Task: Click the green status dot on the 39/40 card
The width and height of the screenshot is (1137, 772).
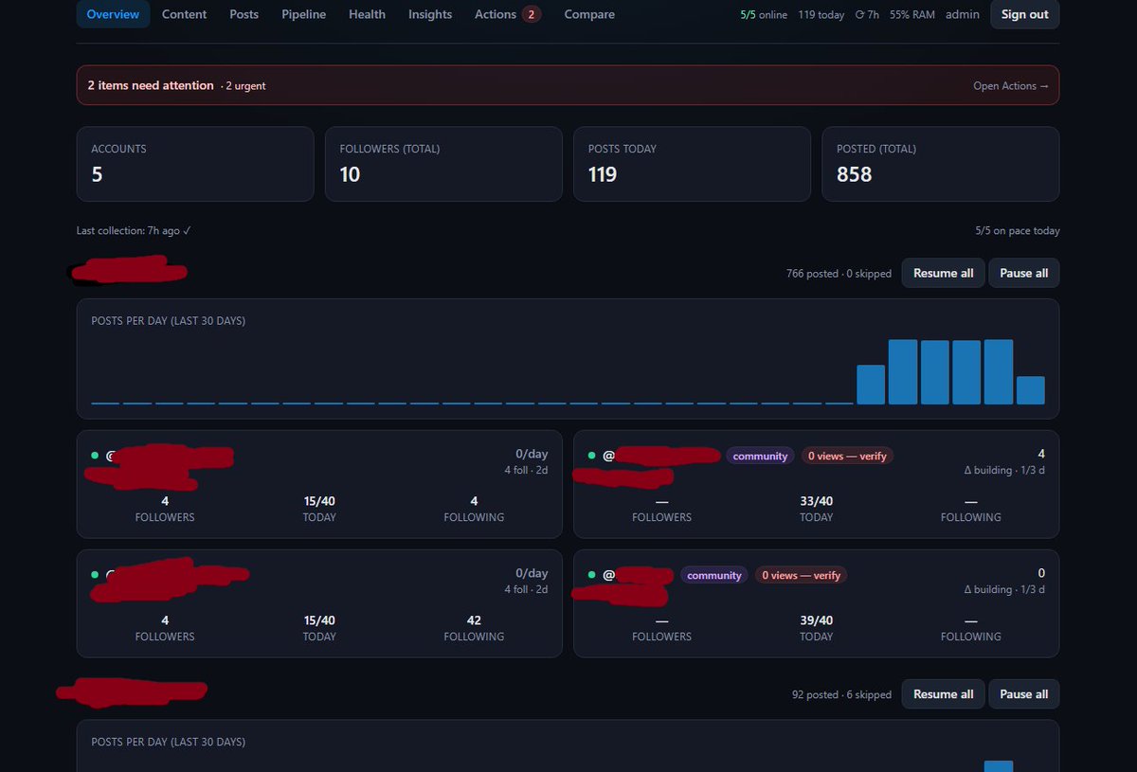Action: tap(592, 575)
